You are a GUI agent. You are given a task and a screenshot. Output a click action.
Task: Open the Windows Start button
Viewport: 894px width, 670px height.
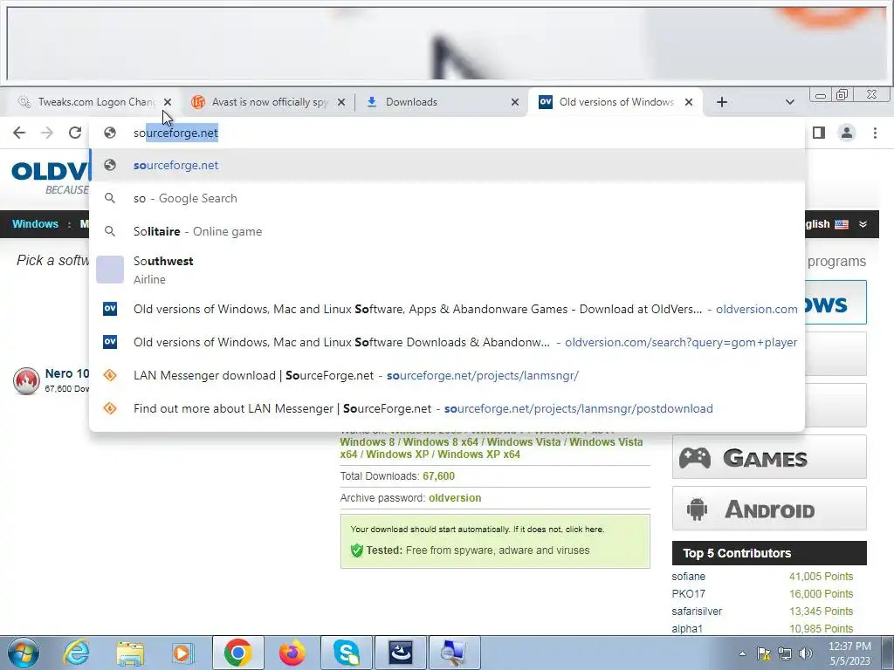pos(23,653)
